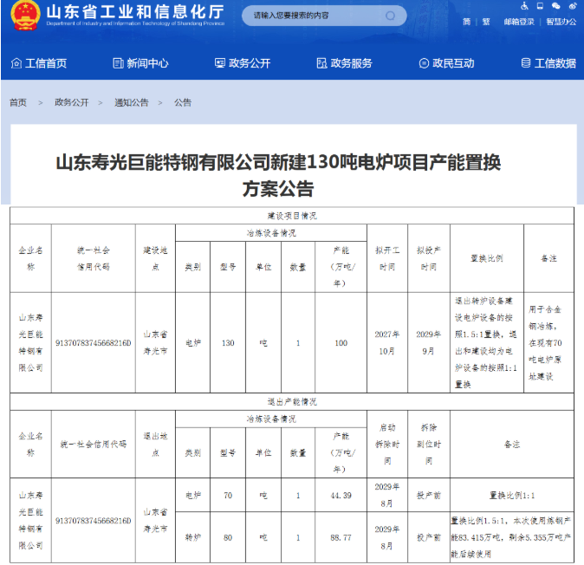Open 政民互动 navigation item

[446, 63]
